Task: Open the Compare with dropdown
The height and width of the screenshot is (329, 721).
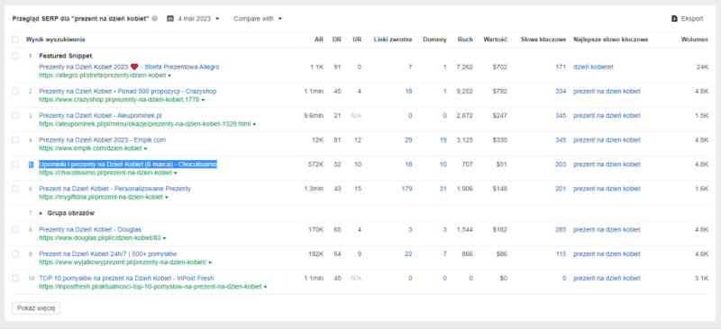Action: click(258, 19)
